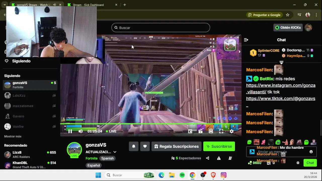Open Gavero channel in the sidebar

tap(30, 116)
